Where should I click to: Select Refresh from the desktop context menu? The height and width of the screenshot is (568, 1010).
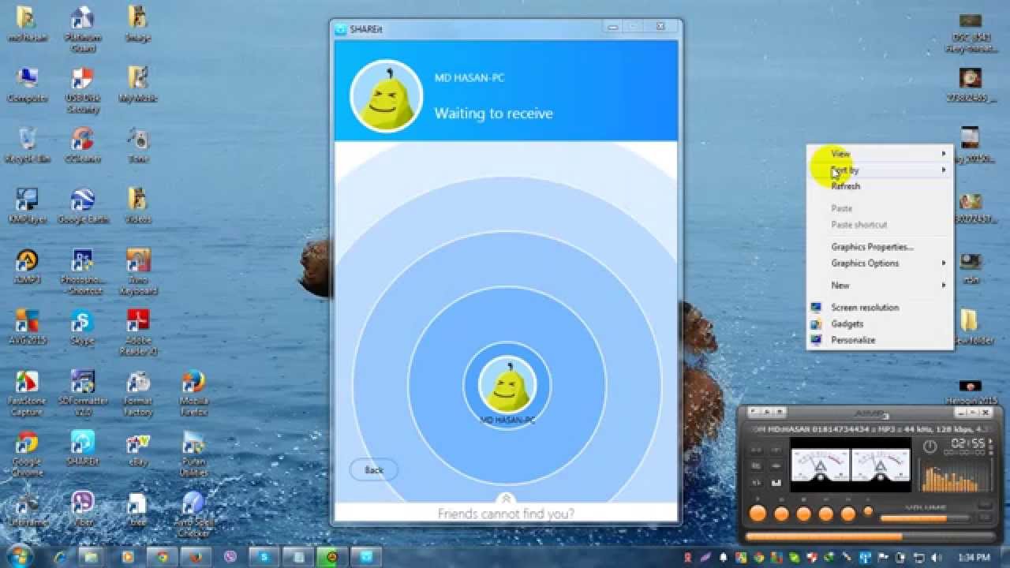pos(880,186)
